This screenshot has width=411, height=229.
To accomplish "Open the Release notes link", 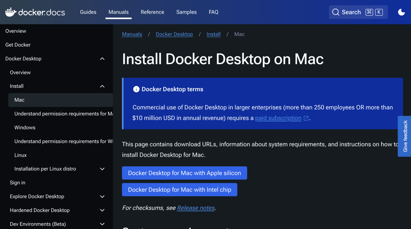I will [x=196, y=208].
